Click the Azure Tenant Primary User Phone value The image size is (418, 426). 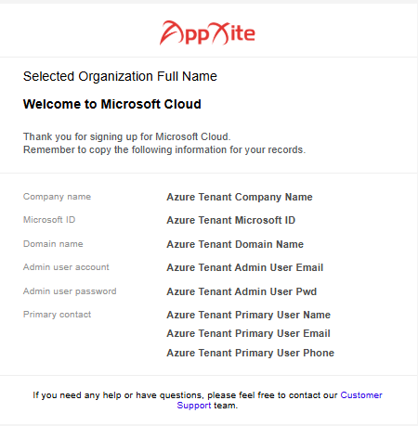coord(251,353)
